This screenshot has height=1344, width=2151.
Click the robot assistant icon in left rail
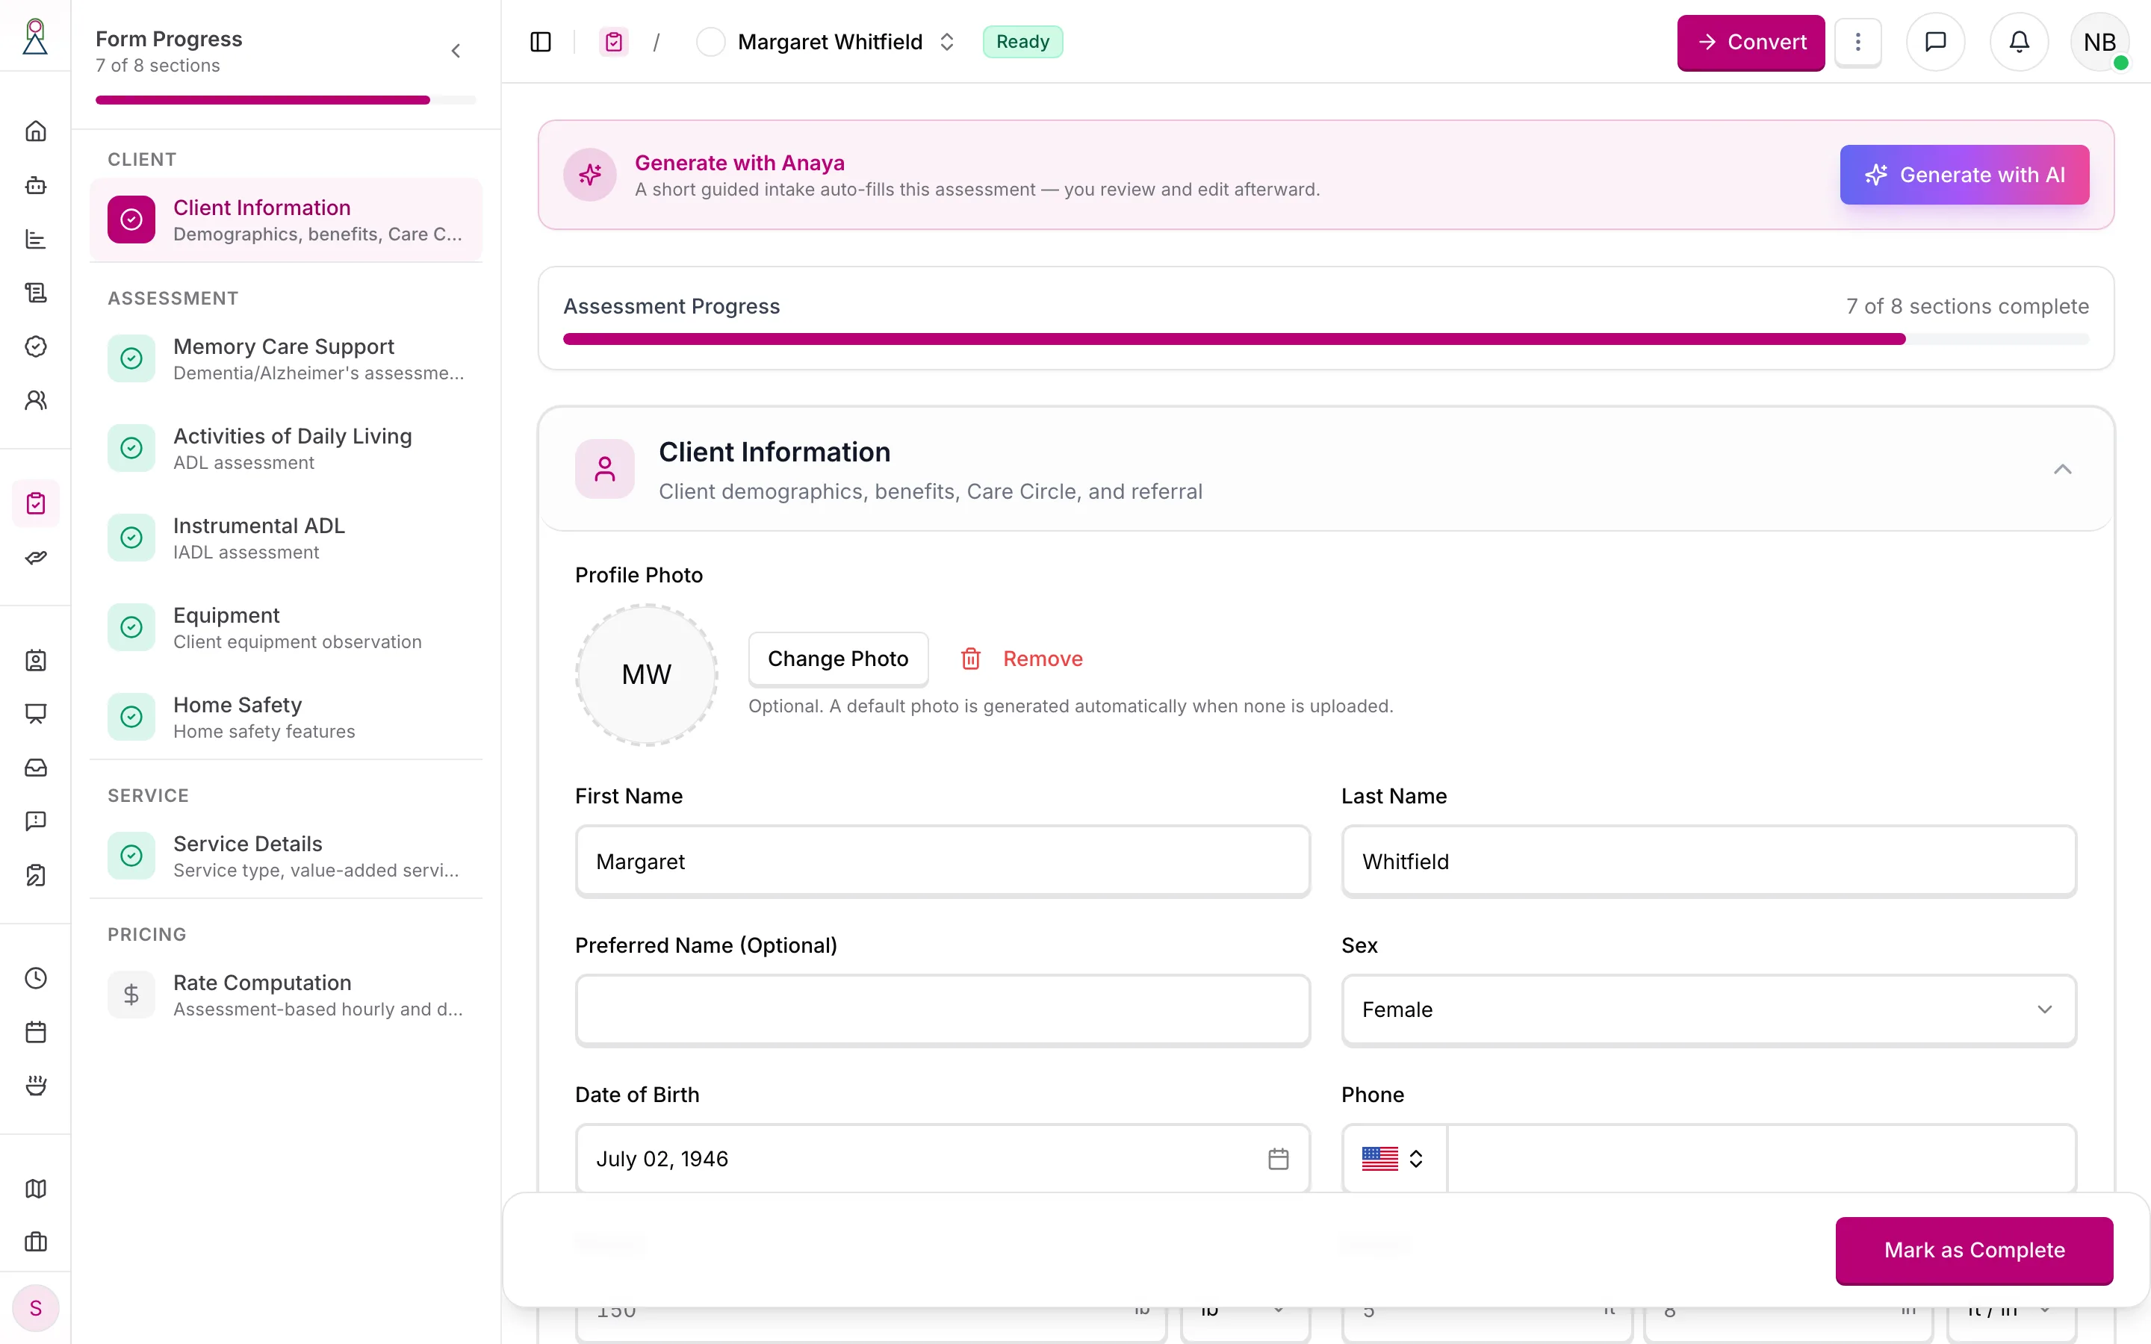tap(36, 185)
